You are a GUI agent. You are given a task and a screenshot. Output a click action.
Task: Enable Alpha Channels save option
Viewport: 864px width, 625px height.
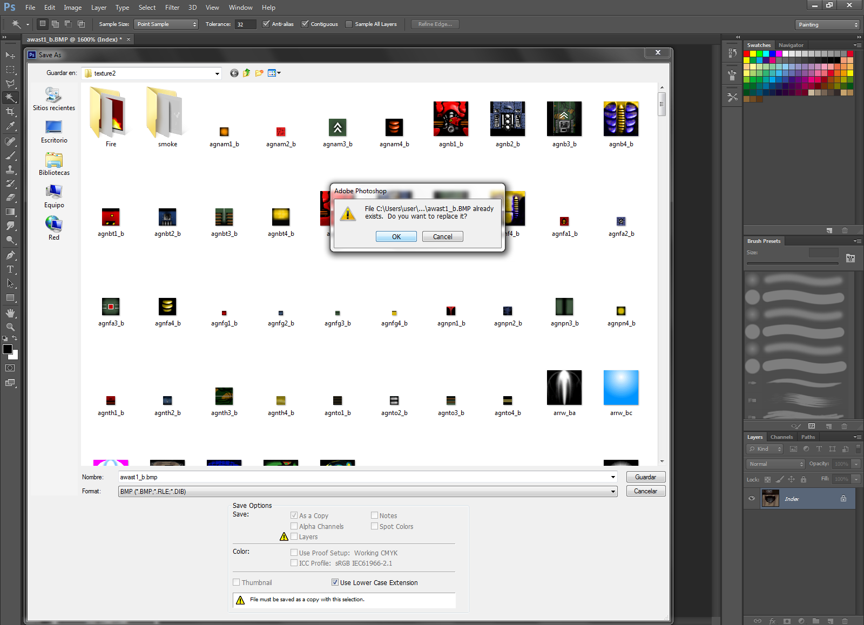[x=294, y=526]
